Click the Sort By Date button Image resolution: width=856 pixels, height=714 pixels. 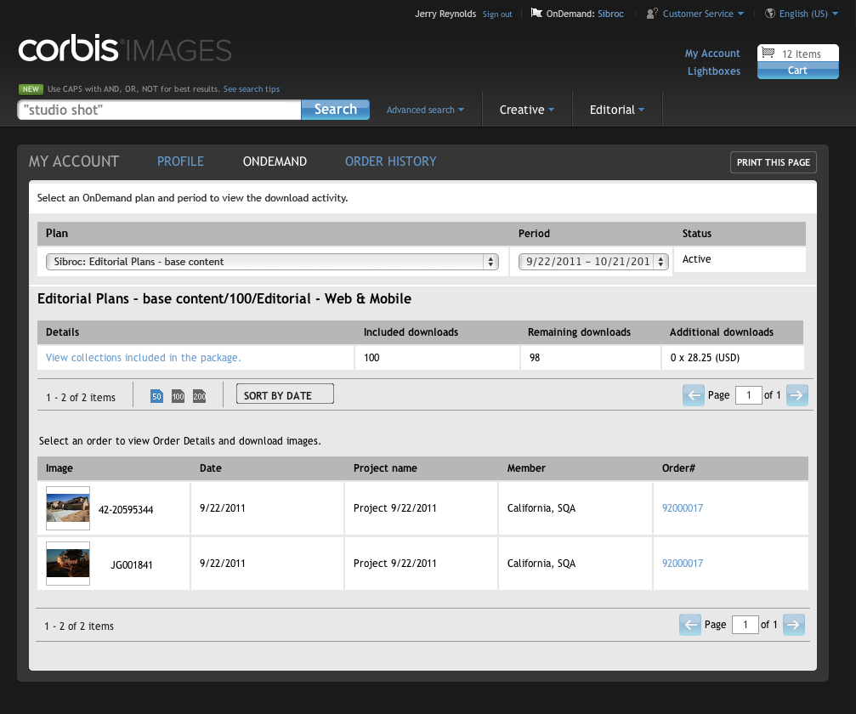285,394
